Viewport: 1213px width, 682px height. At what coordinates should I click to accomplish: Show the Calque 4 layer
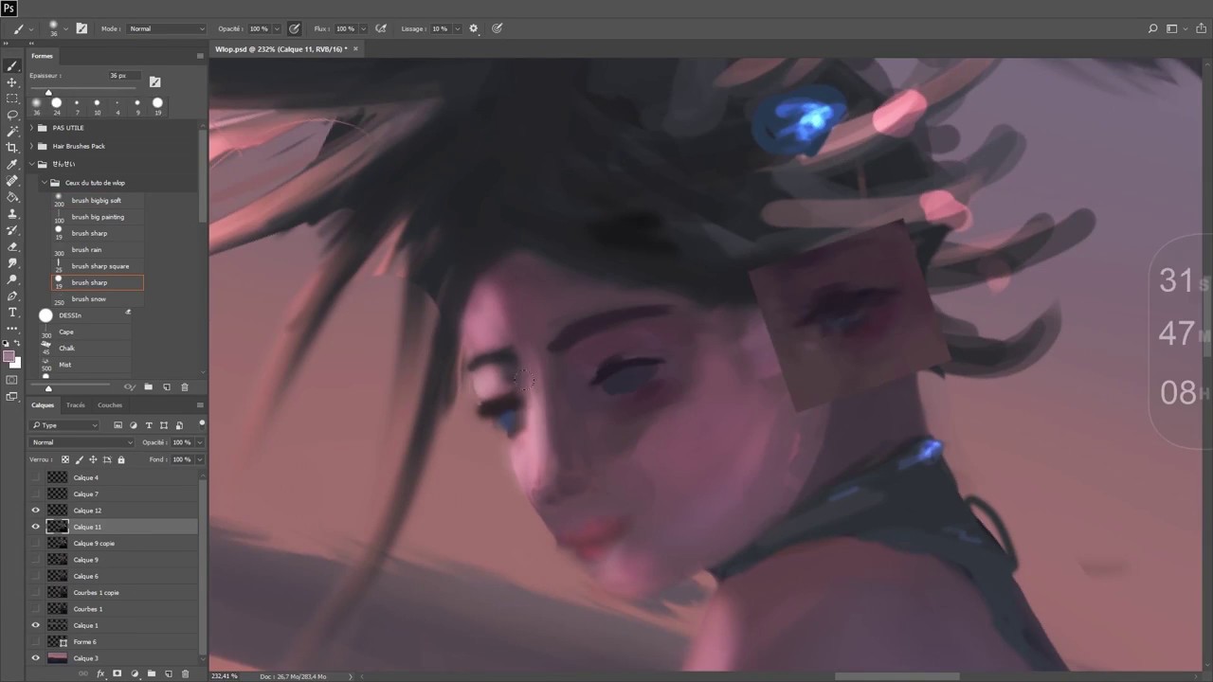click(x=36, y=477)
